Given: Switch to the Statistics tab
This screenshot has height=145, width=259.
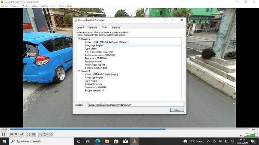Looking at the screenshot, I should 116,27.
